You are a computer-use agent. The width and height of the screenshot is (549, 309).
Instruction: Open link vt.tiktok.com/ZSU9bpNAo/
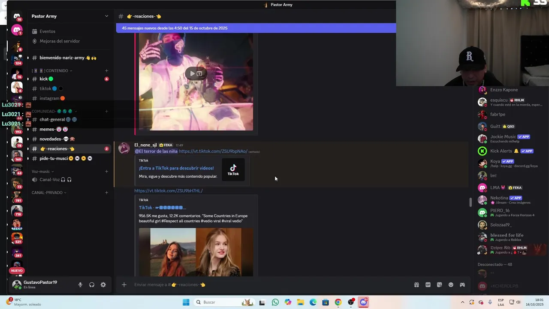tap(213, 151)
